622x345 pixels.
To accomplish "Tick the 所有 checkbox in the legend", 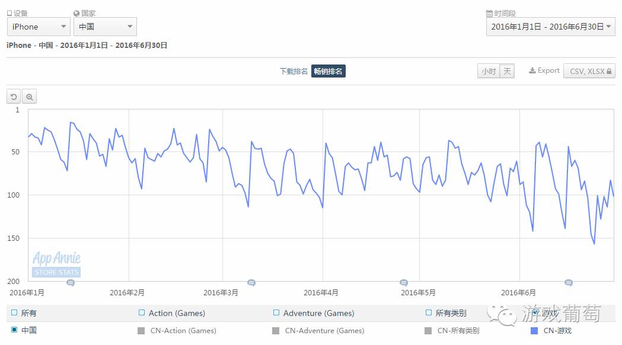I will coord(14,313).
